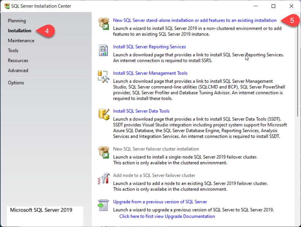Open Install SQL Server Data Tools link
301x227 pixels.
pos(141,111)
